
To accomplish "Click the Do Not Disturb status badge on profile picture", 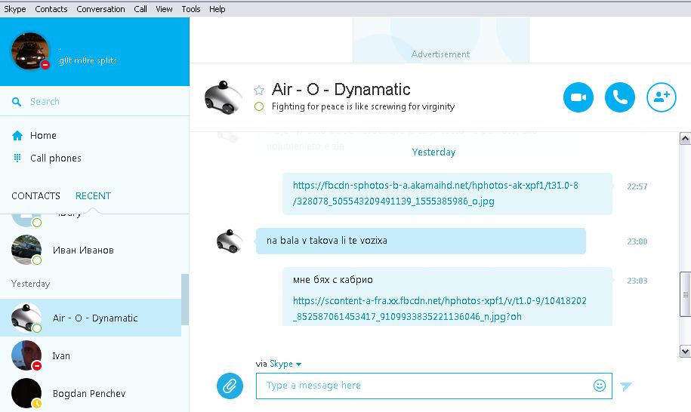I will click(x=45, y=65).
